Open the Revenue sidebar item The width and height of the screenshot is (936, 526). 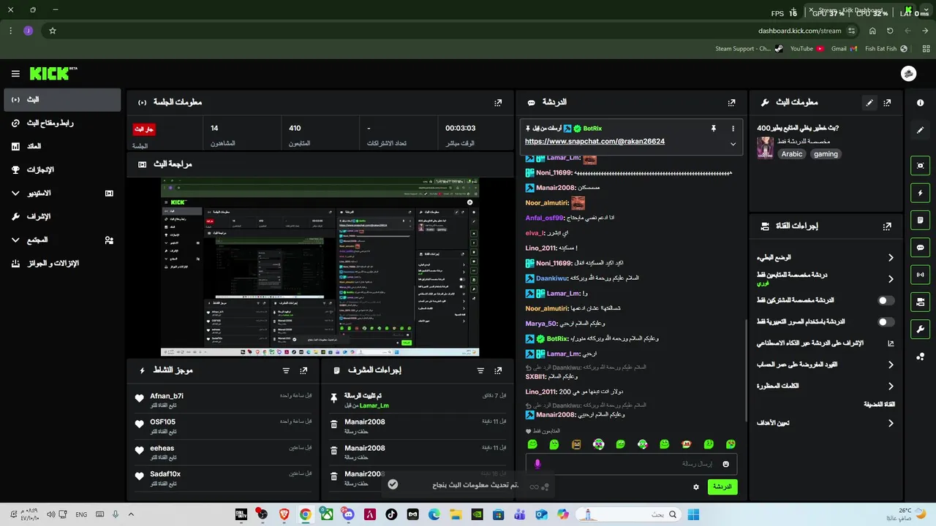click(x=62, y=146)
